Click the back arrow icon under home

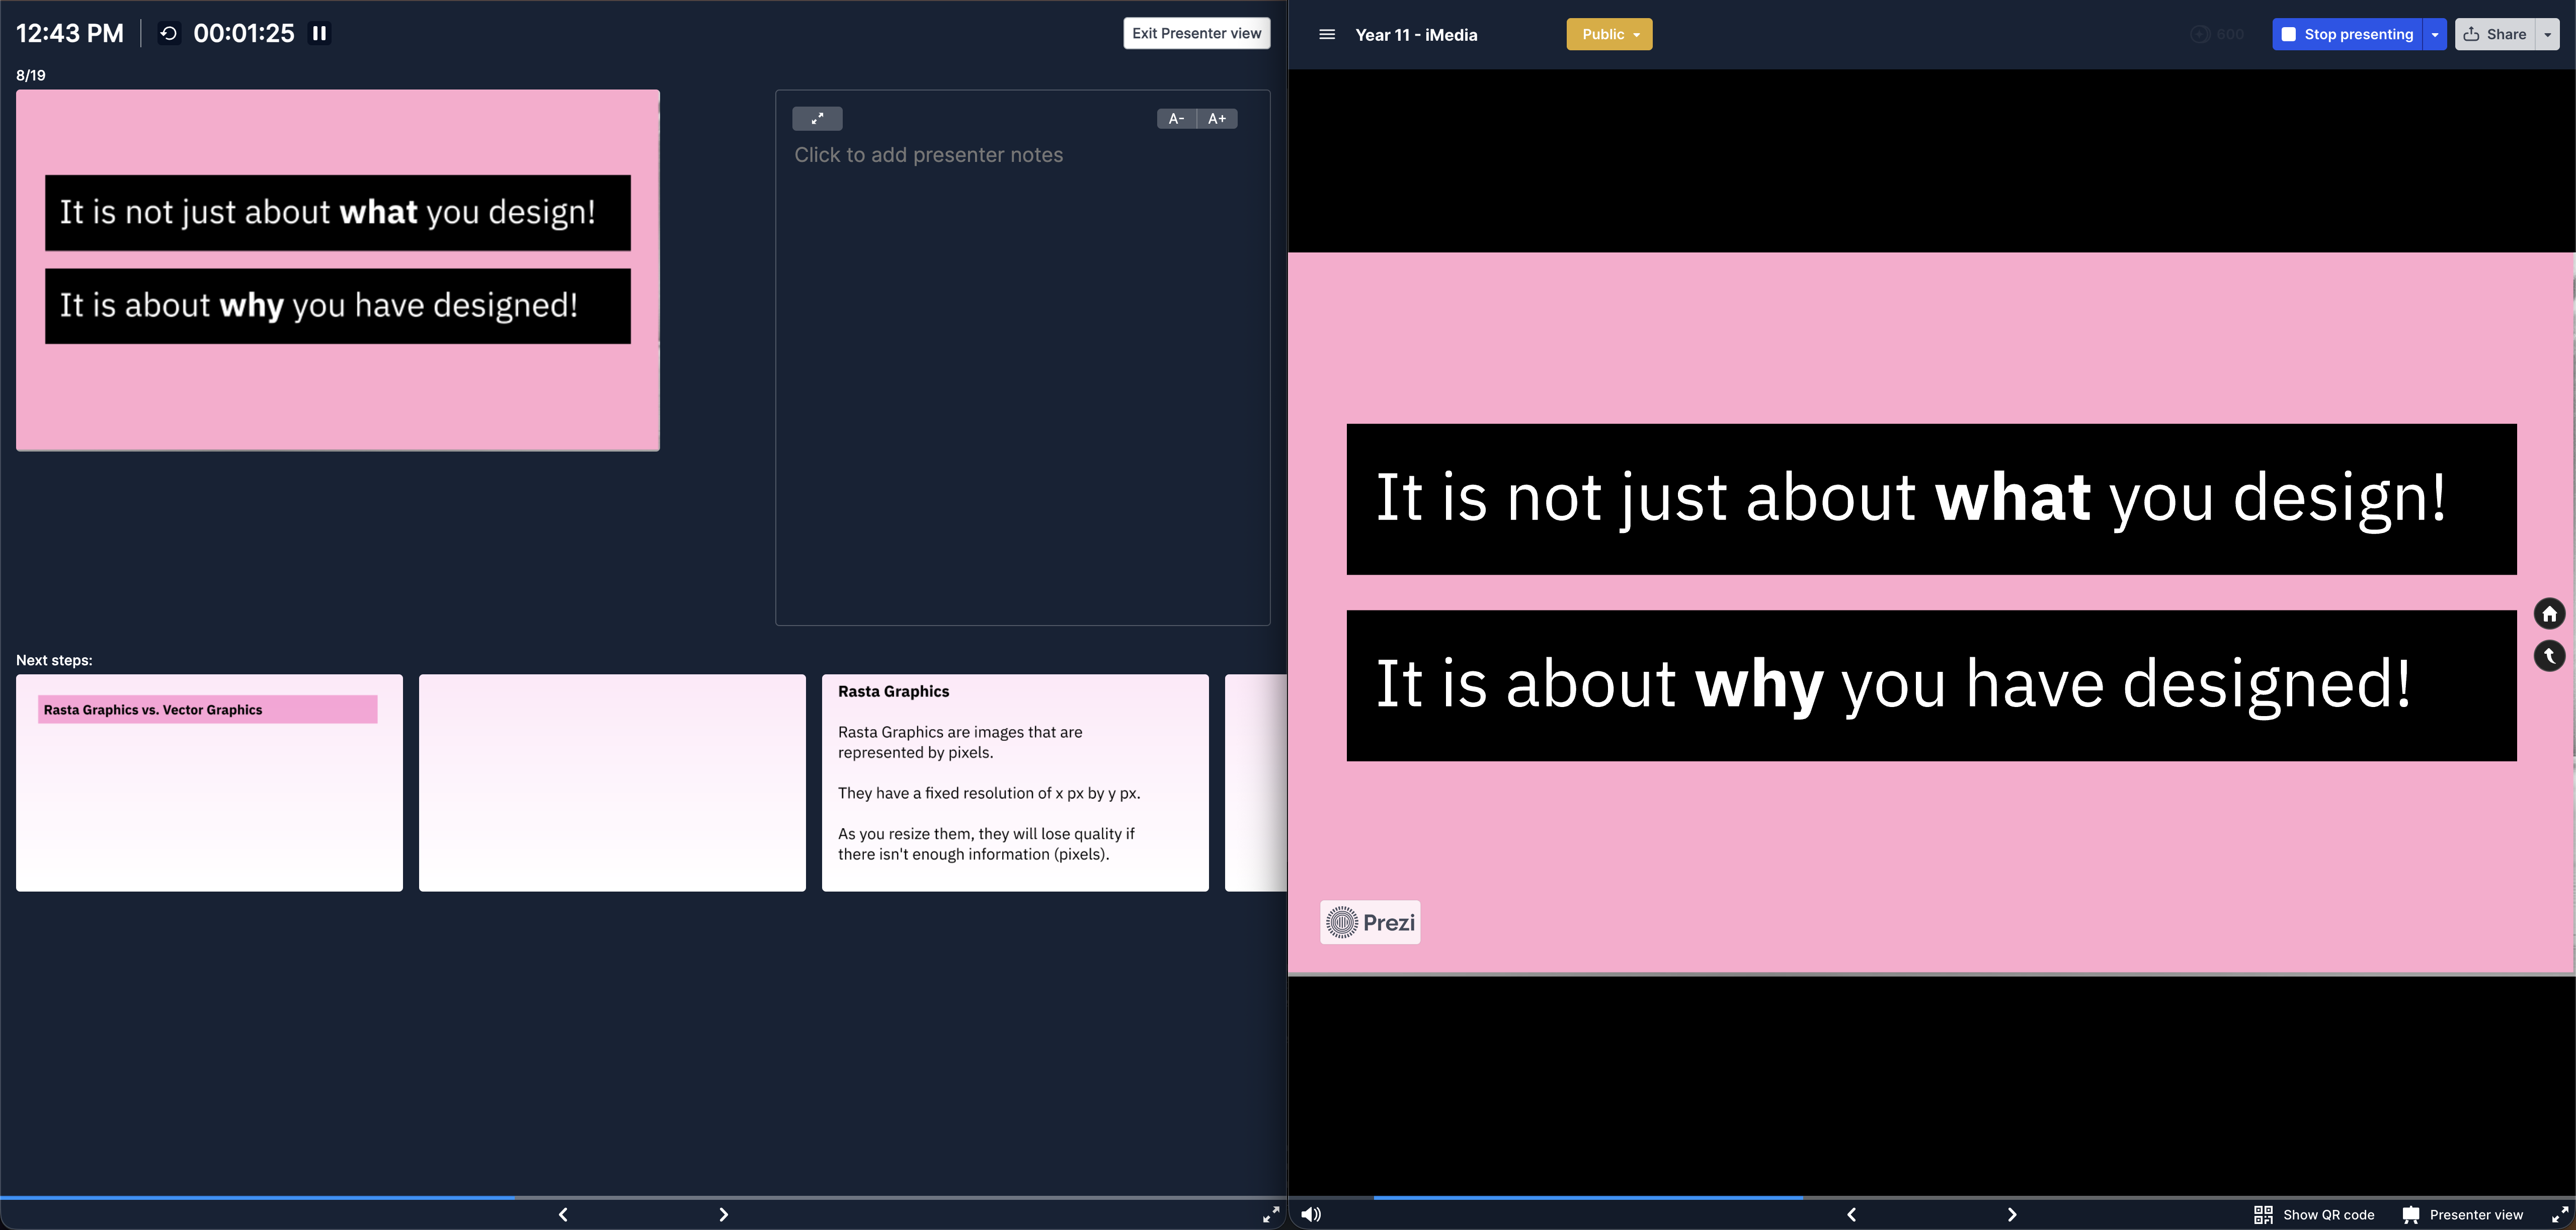(x=2549, y=655)
